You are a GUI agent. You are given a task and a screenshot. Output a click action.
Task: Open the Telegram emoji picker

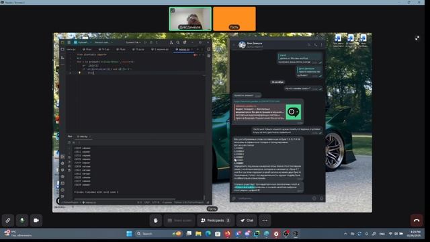[x=314, y=198]
